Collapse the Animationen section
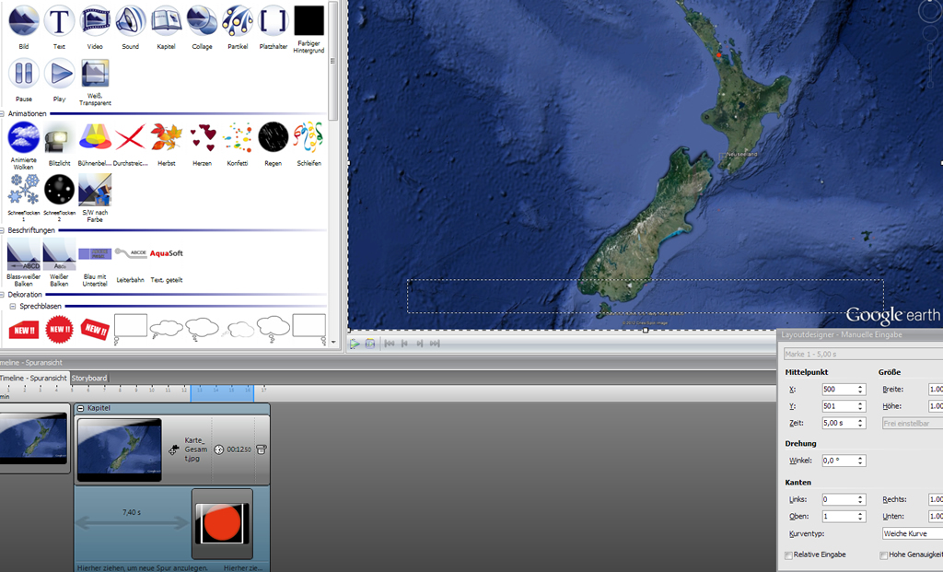 pos(3,114)
